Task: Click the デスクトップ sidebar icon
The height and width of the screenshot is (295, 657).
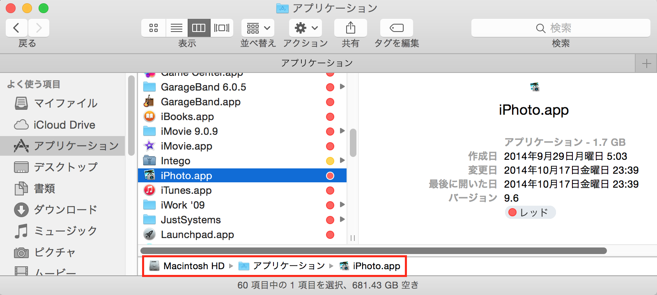Action: click(21, 167)
